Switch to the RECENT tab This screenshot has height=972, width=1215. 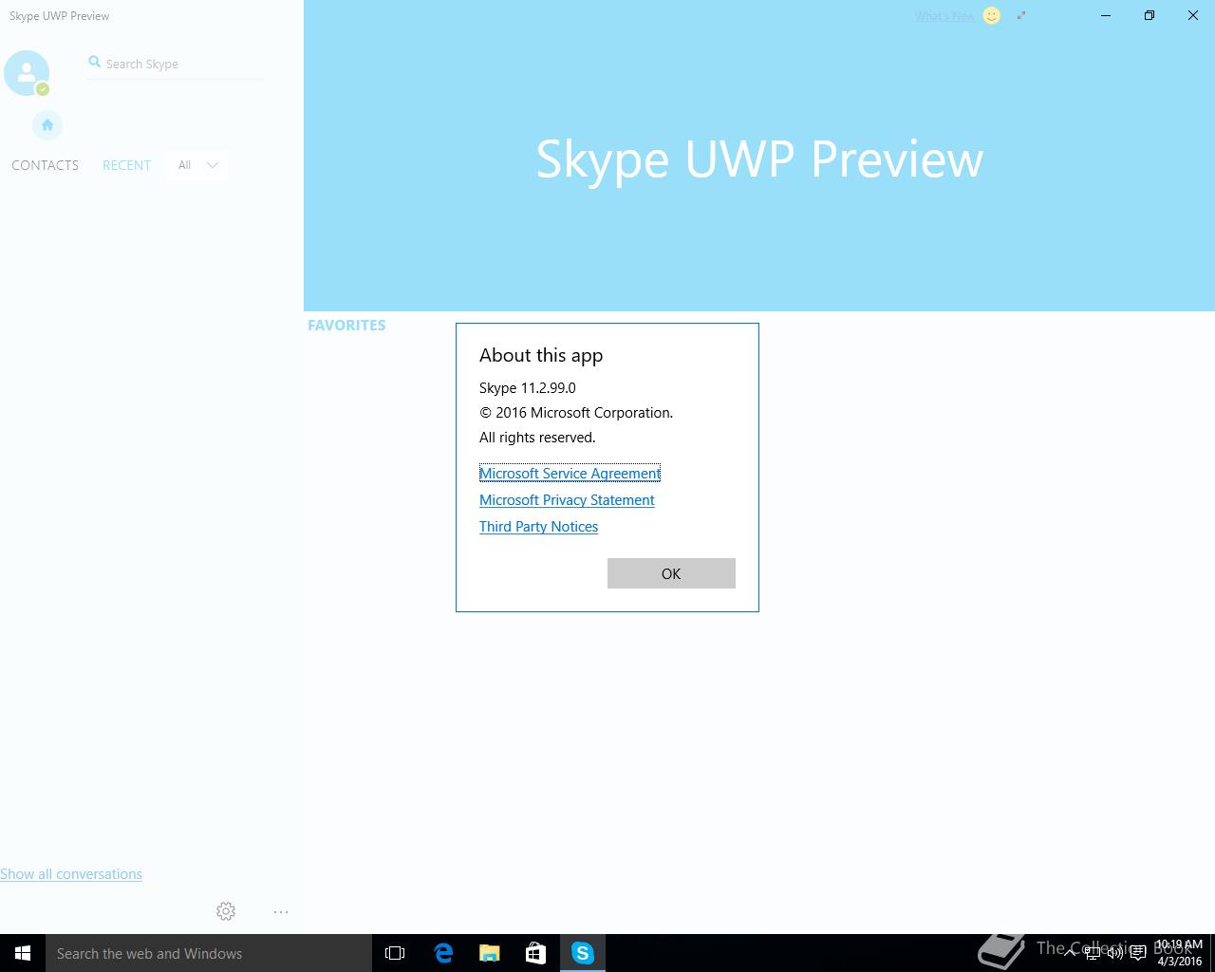point(126,165)
